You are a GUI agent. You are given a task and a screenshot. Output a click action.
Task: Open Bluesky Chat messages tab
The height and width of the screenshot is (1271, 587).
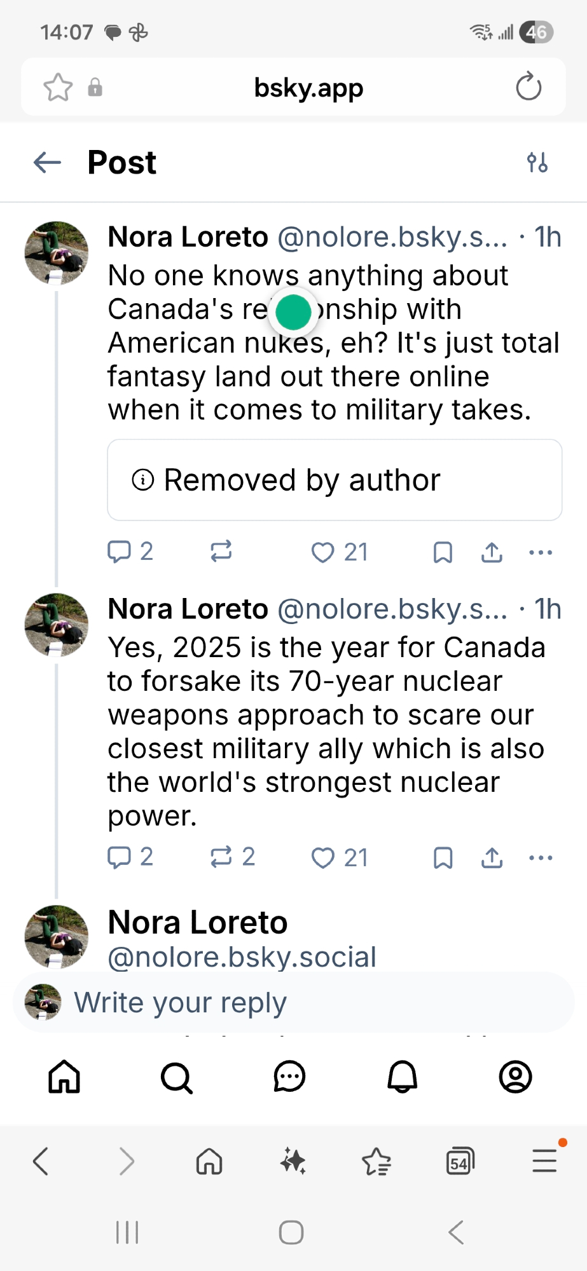pos(289,1077)
